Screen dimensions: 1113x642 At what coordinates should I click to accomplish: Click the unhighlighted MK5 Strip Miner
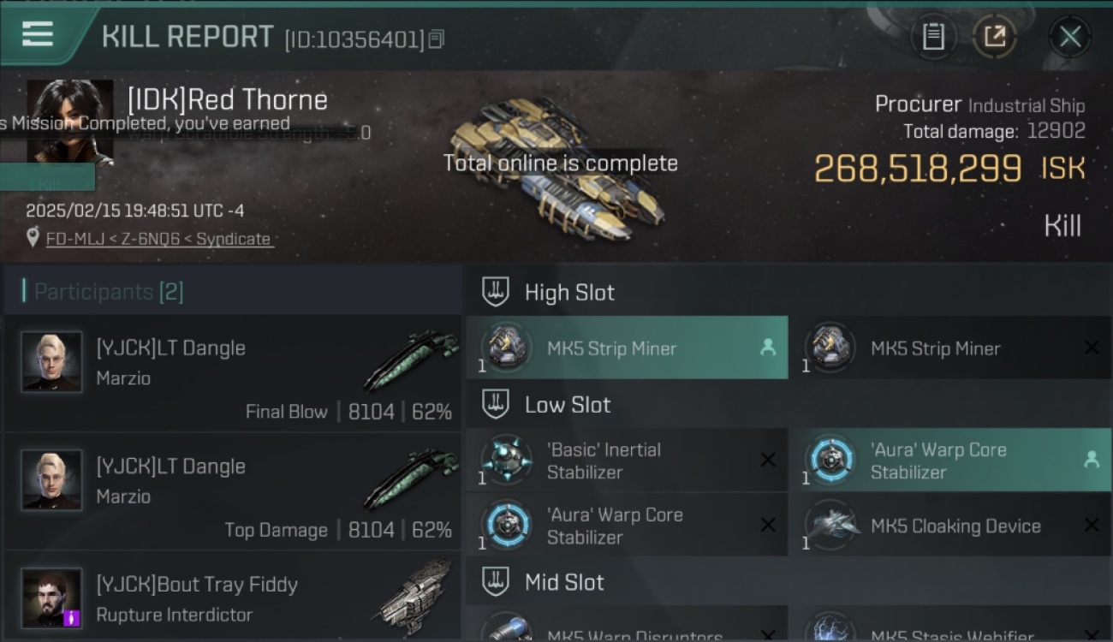(949, 348)
